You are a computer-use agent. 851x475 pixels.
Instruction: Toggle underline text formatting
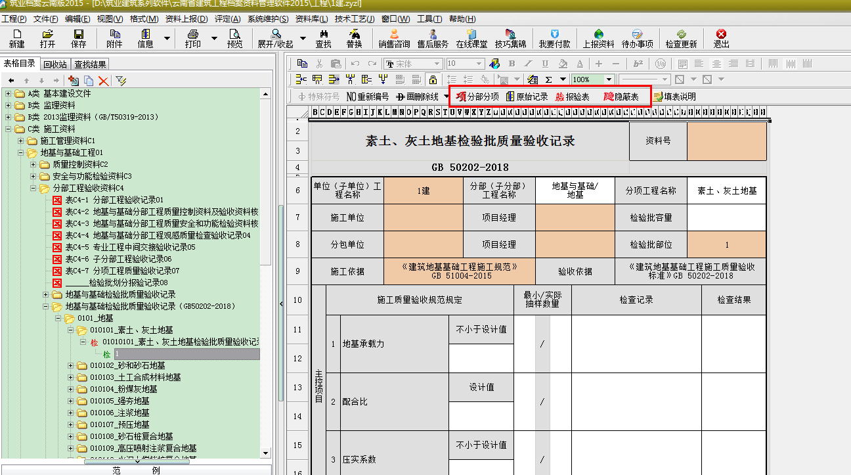pos(545,64)
